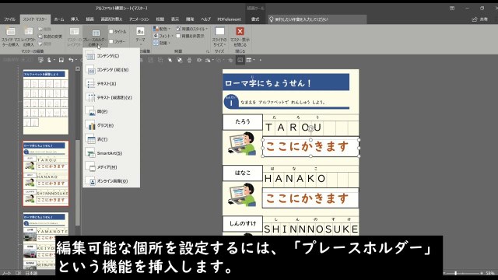Image resolution: width=498 pixels, height=280 pixels.
Task: Select Picture (図(P)) placeholder option
Action: click(111, 112)
